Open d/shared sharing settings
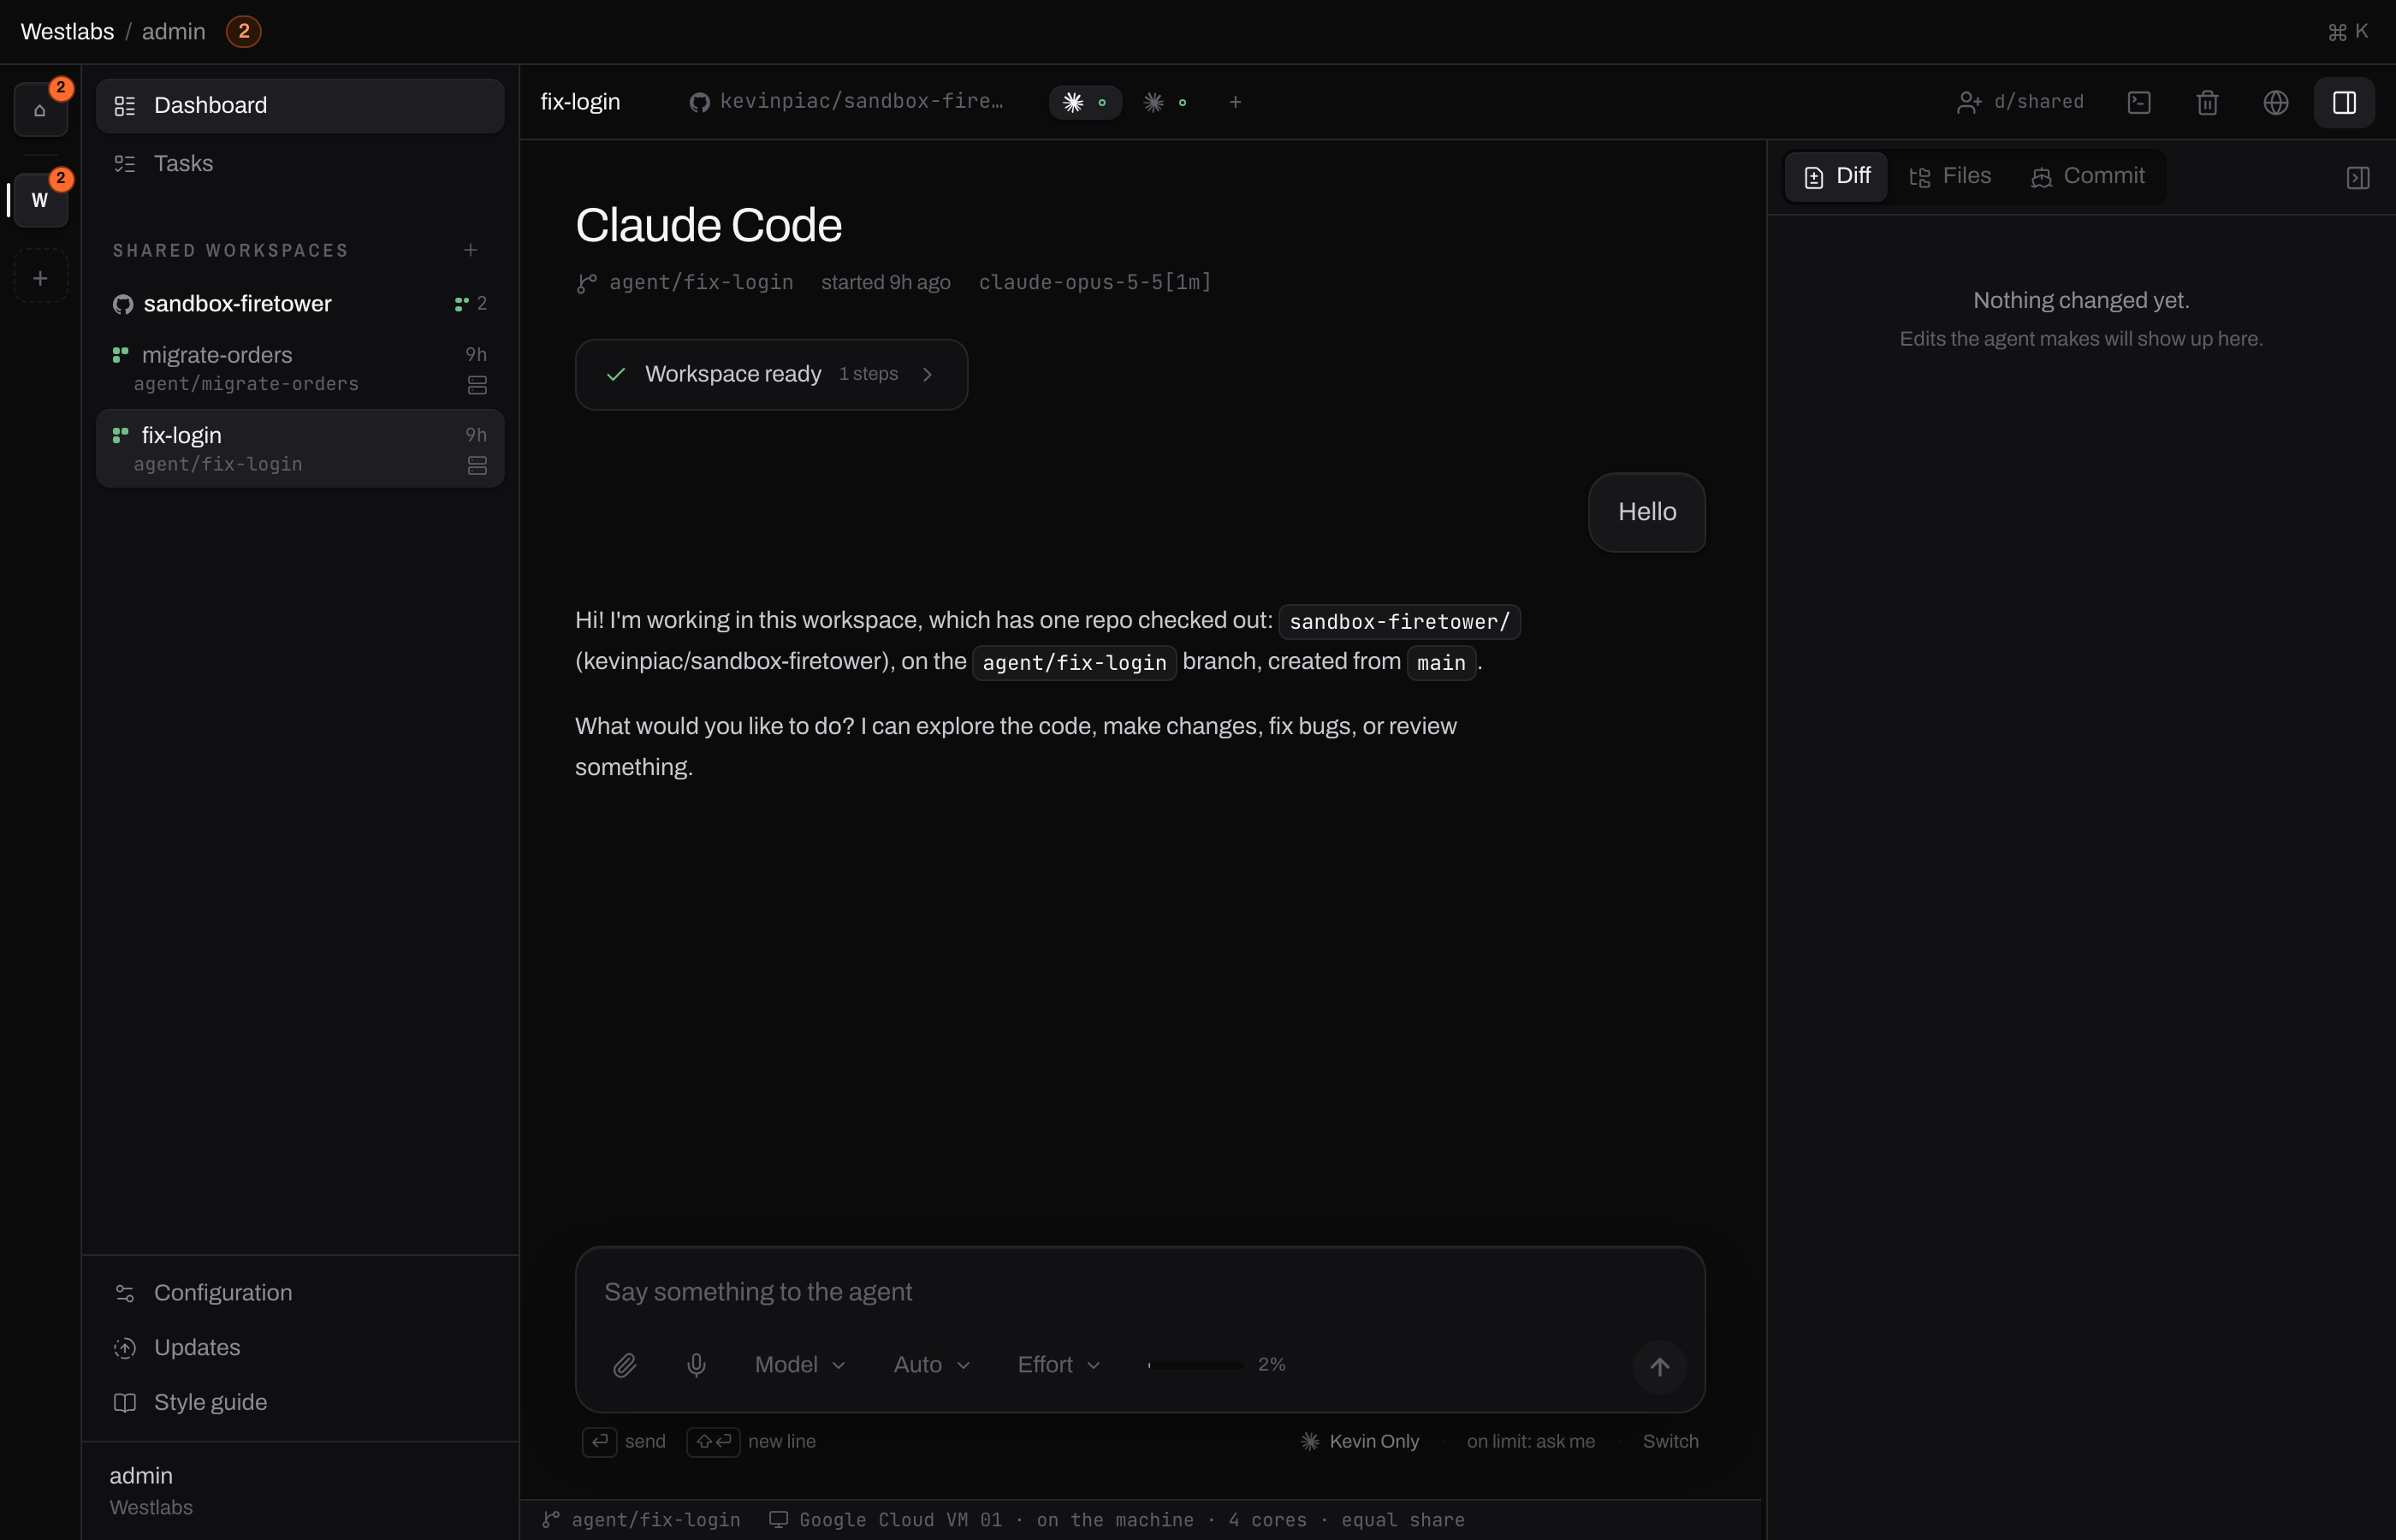This screenshot has width=2396, height=1540. [2020, 102]
